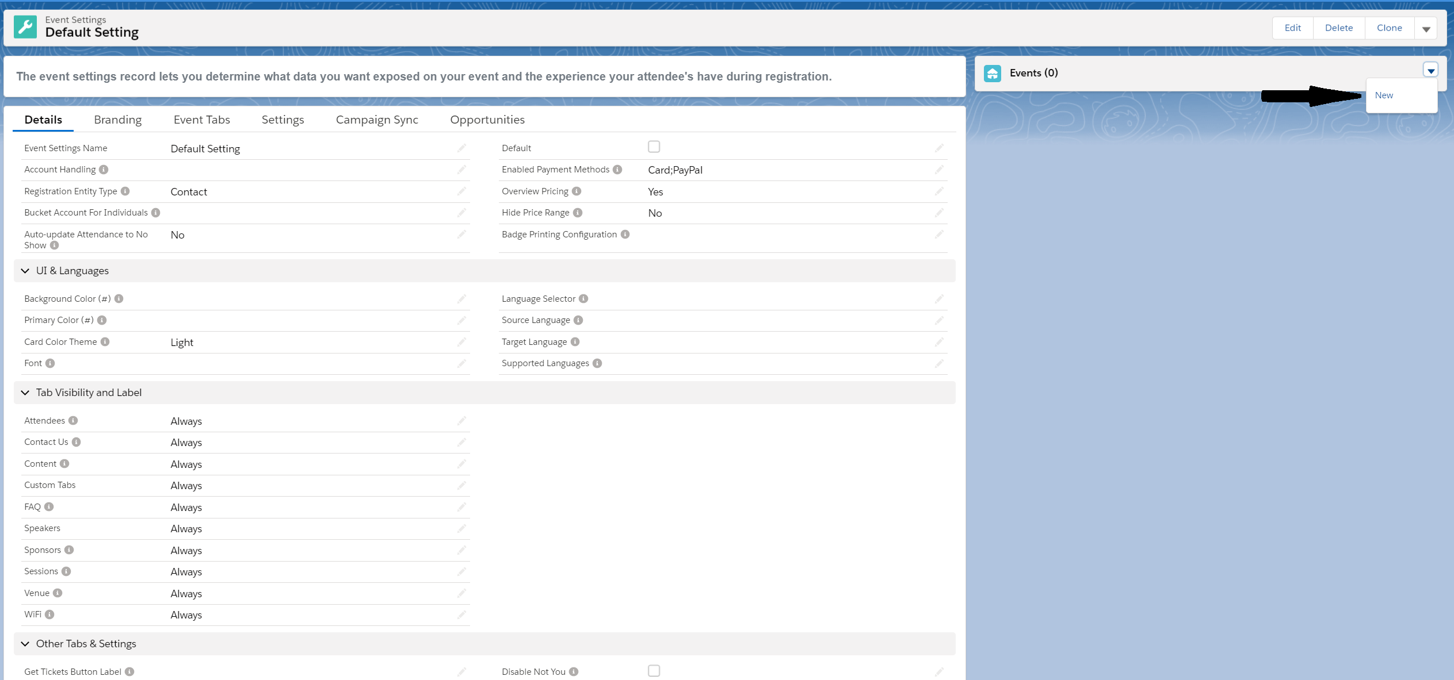This screenshot has width=1454, height=680.
Task: Select New from Events dropdown menu
Action: 1384,95
